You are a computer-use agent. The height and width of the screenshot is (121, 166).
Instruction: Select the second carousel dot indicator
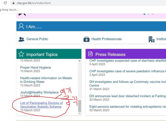(149, 14)
